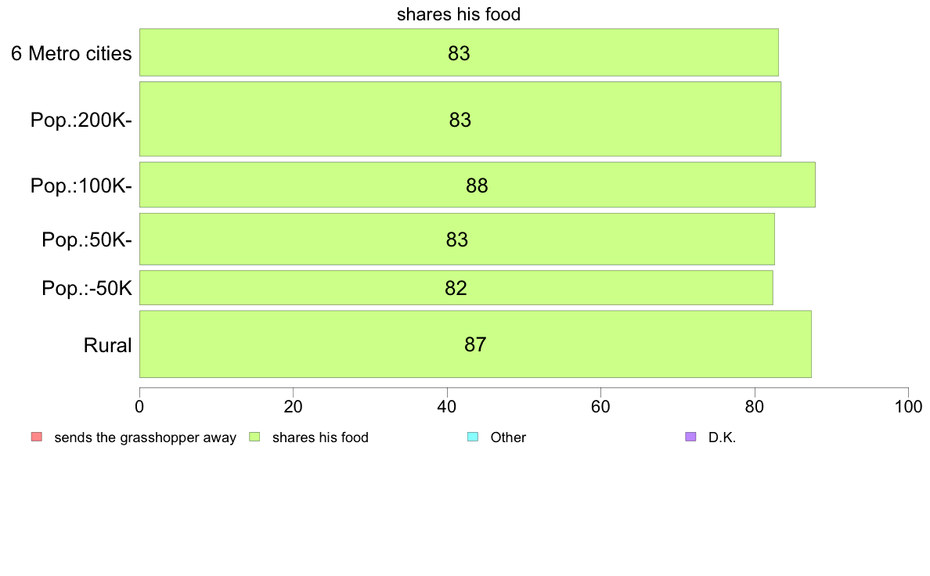
Task: Click the '6 Metro cities' axis label
Action: [x=71, y=53]
